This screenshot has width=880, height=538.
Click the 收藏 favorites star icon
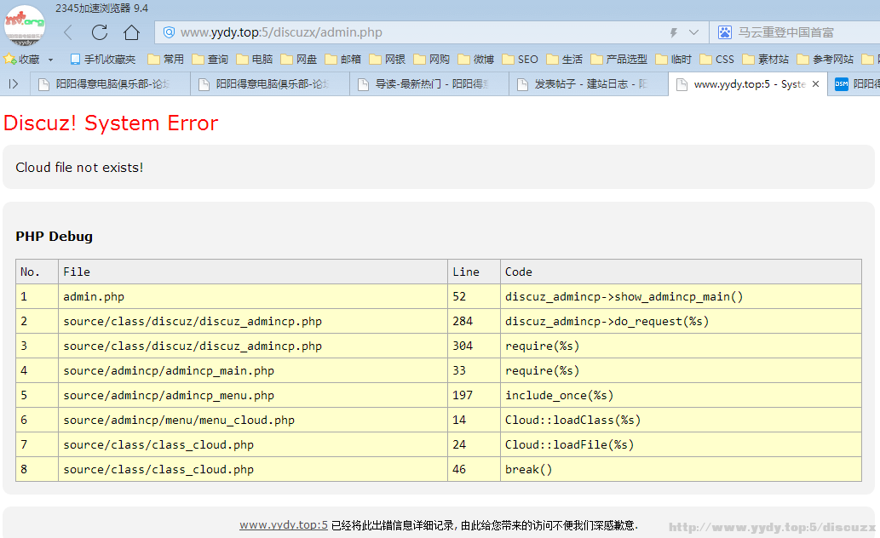click(9, 59)
